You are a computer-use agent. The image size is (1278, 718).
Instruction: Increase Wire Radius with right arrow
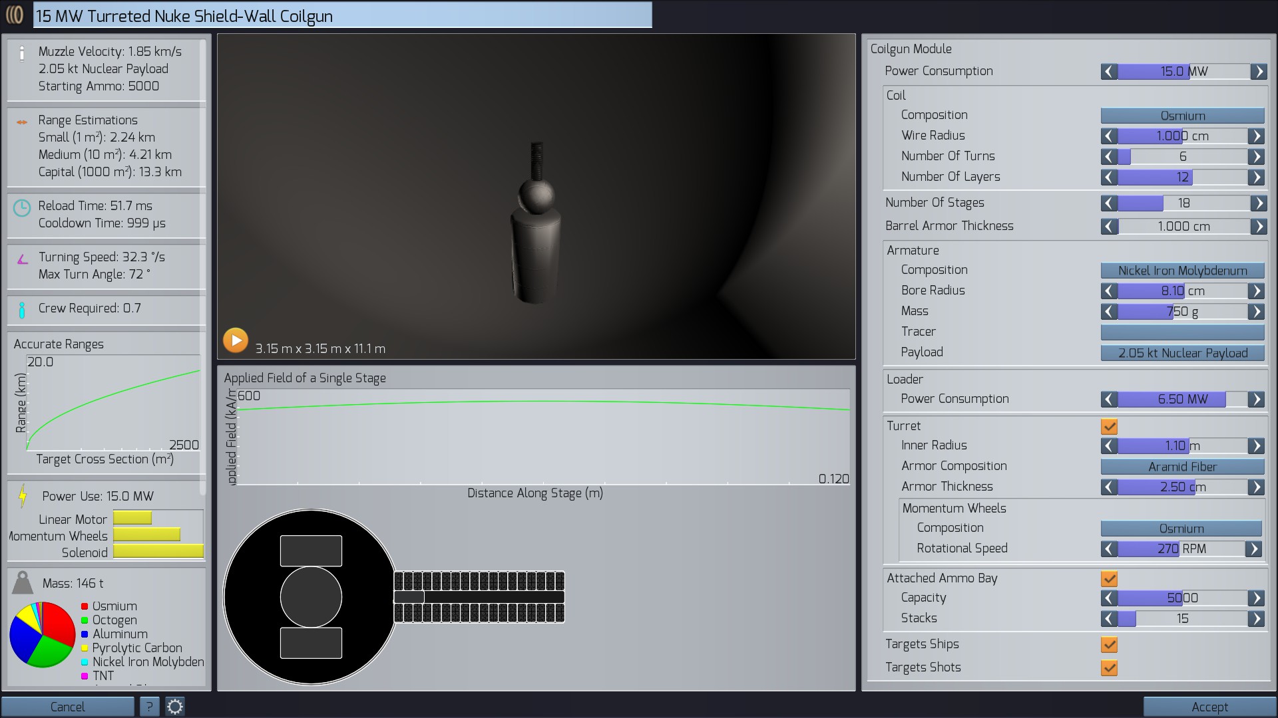coord(1256,136)
